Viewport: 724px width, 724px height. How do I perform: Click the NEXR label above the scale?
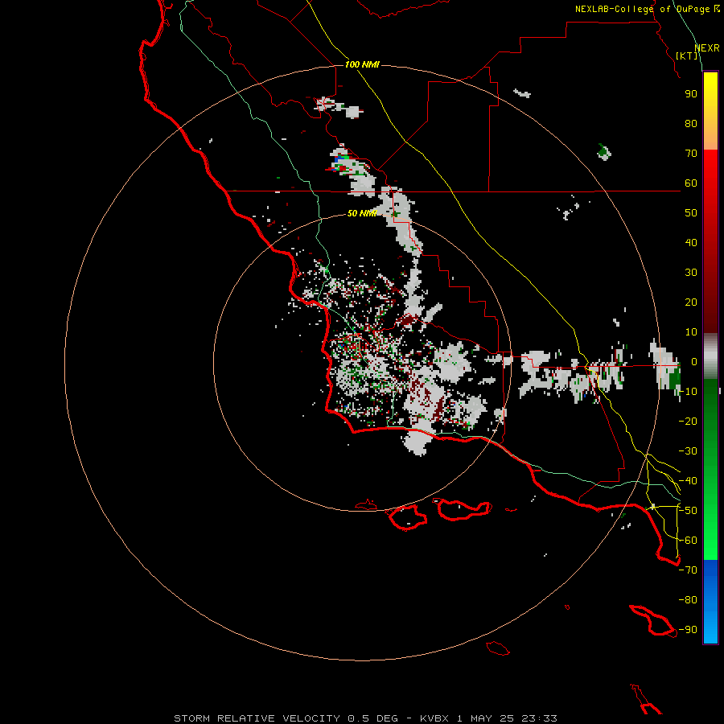(707, 48)
